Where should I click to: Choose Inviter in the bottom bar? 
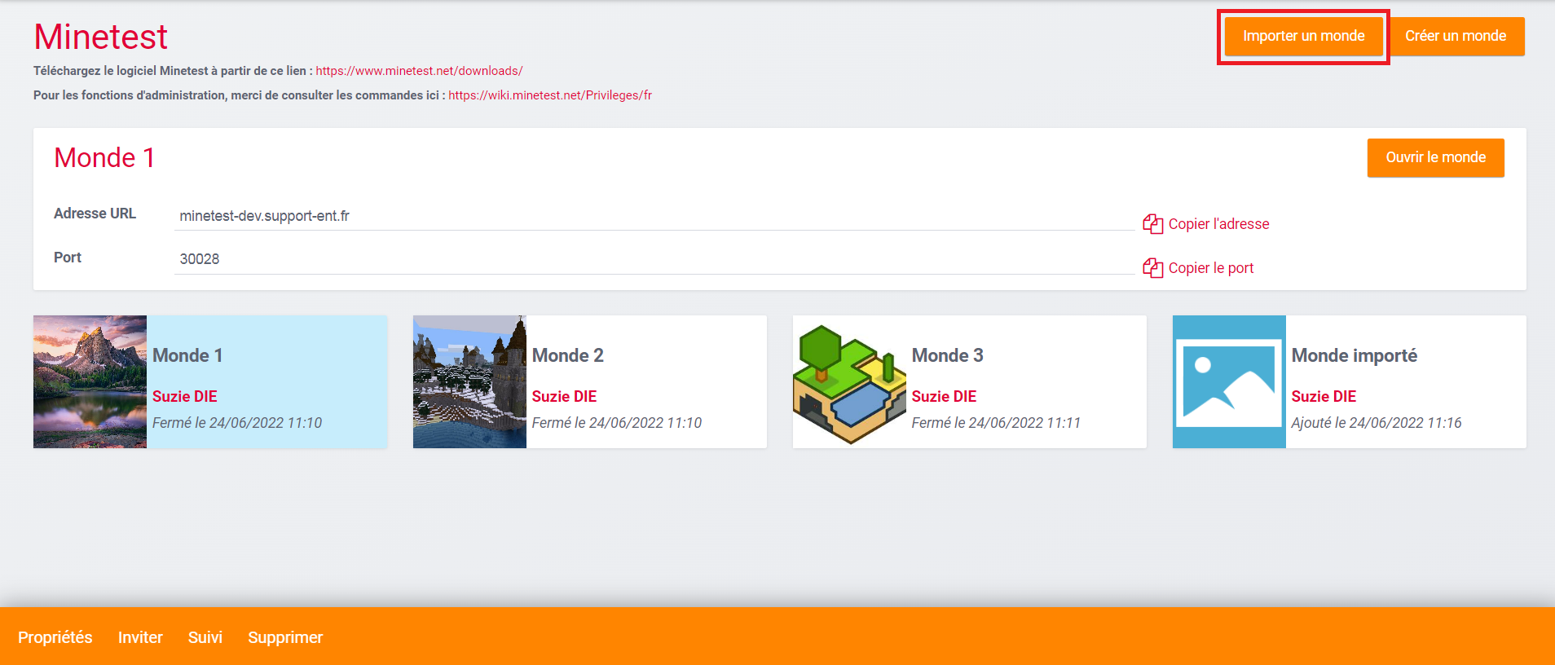click(x=140, y=637)
